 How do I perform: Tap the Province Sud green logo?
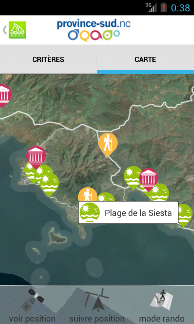(17, 30)
